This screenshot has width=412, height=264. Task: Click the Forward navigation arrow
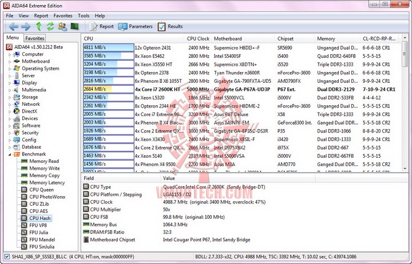pyautogui.click(x=26, y=26)
